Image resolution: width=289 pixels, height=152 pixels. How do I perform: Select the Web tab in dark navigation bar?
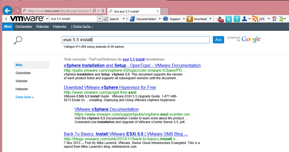point(8,27)
